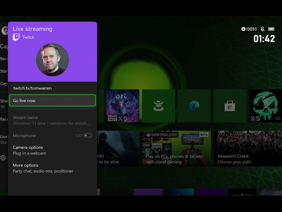Open the Sea of Thieves skull tile
Screen dimensions: 282x212
click(265, 106)
